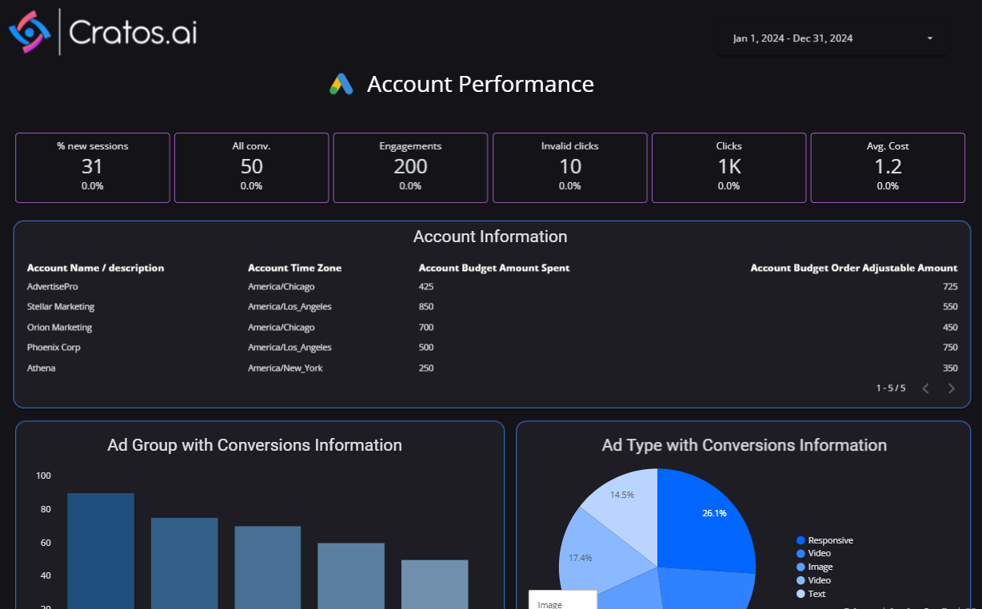This screenshot has width=982, height=609.
Task: Click the tallest bar in Ad Group chart
Action: click(101, 551)
